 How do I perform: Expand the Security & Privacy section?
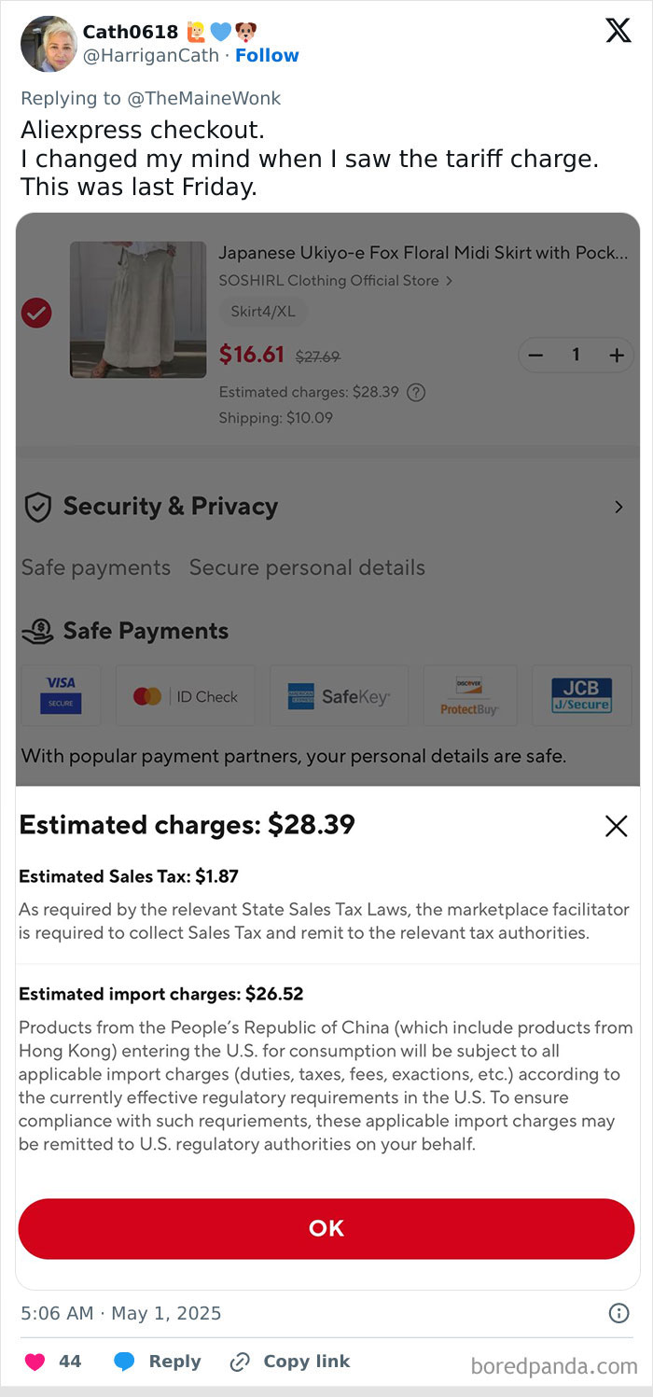(x=618, y=507)
